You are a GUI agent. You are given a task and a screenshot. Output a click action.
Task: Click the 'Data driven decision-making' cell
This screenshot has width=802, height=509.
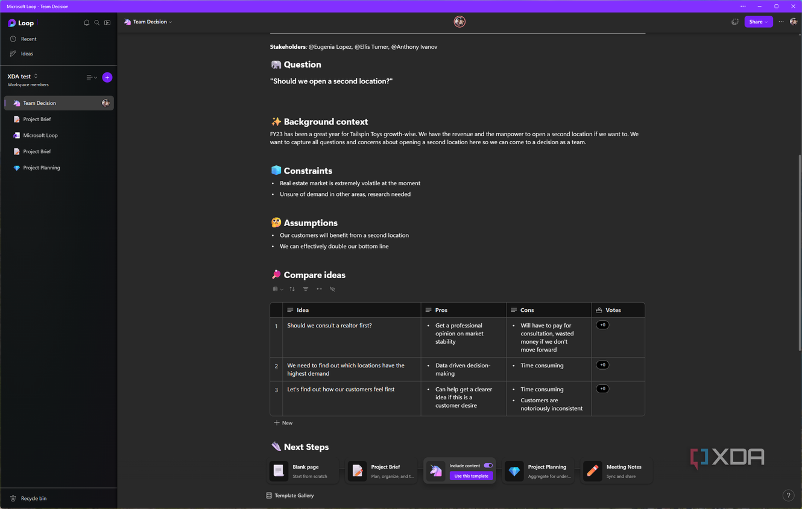463,369
